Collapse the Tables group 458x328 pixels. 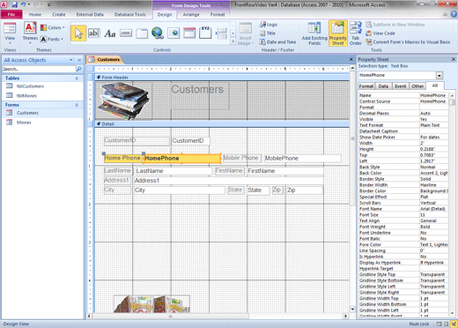point(77,78)
